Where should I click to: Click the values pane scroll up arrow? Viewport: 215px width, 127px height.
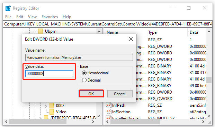coord(209,31)
